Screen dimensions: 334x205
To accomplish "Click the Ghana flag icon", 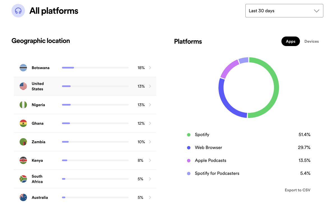I will pos(23,123).
